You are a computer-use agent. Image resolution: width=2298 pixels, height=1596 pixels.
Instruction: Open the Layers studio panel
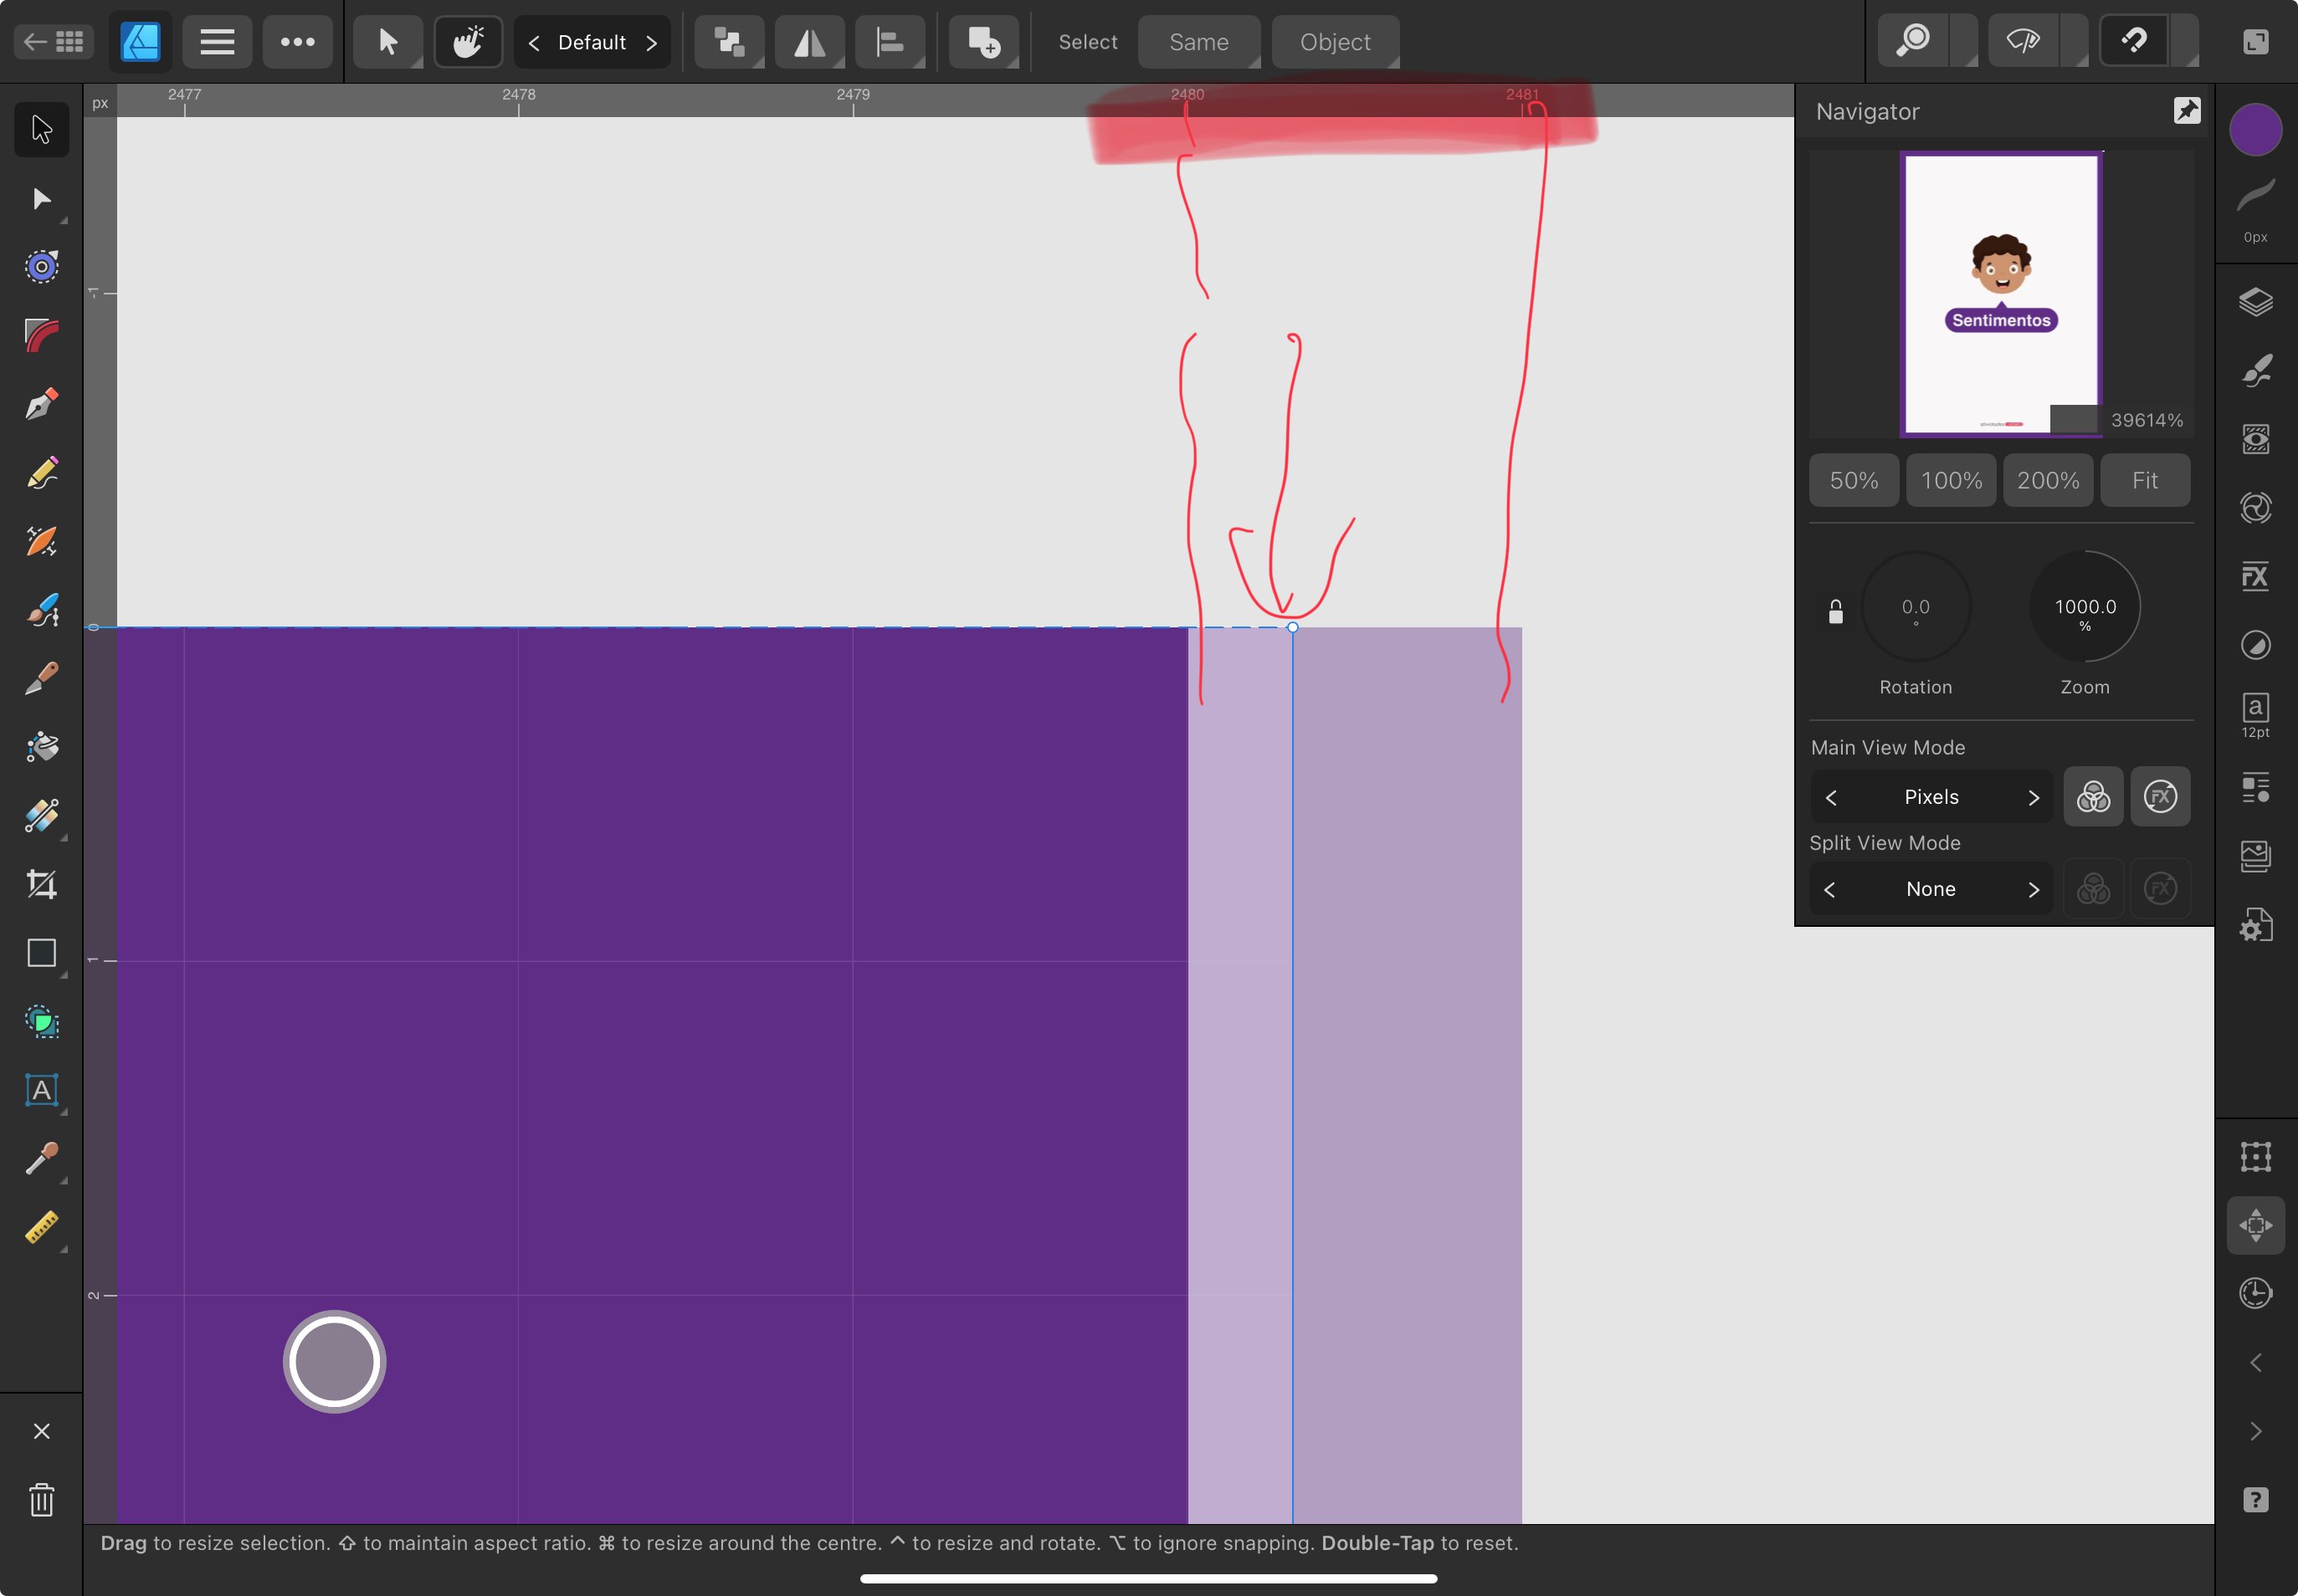point(2255,302)
